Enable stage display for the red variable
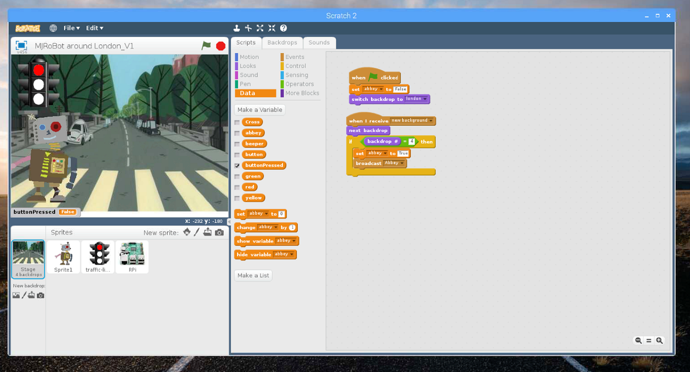 pos(237,186)
